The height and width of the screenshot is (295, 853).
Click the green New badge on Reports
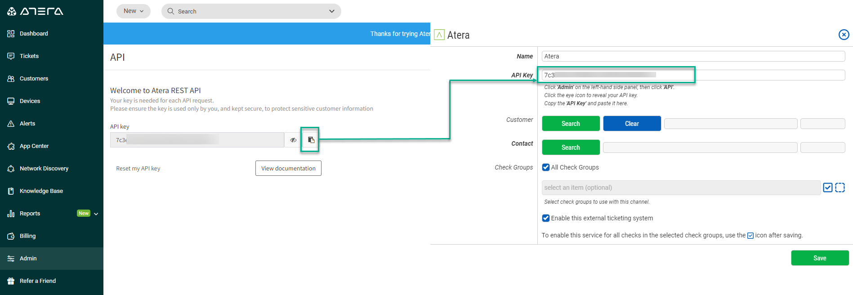click(x=84, y=213)
